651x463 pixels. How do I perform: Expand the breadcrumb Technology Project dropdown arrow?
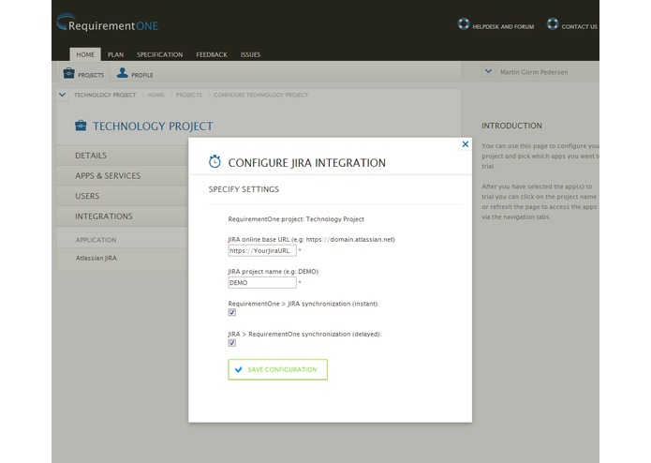62,95
